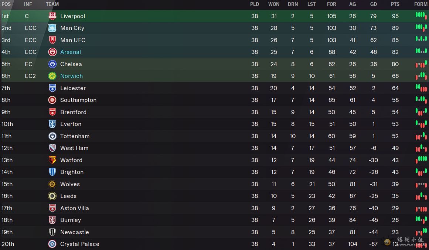Click the Man City club badge
This screenshot has width=429, height=250.
pos(52,28)
